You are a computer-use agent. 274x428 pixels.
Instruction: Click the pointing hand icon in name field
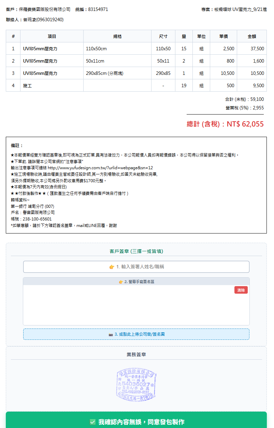click(x=112, y=267)
